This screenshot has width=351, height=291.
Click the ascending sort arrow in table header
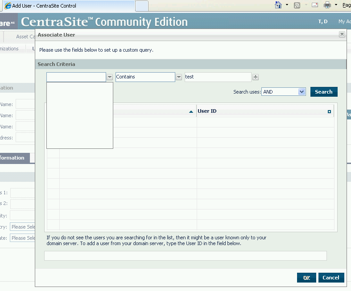click(x=191, y=111)
